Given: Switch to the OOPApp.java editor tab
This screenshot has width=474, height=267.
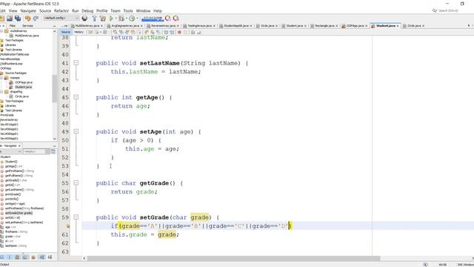Looking at the screenshot, I should (355, 26).
